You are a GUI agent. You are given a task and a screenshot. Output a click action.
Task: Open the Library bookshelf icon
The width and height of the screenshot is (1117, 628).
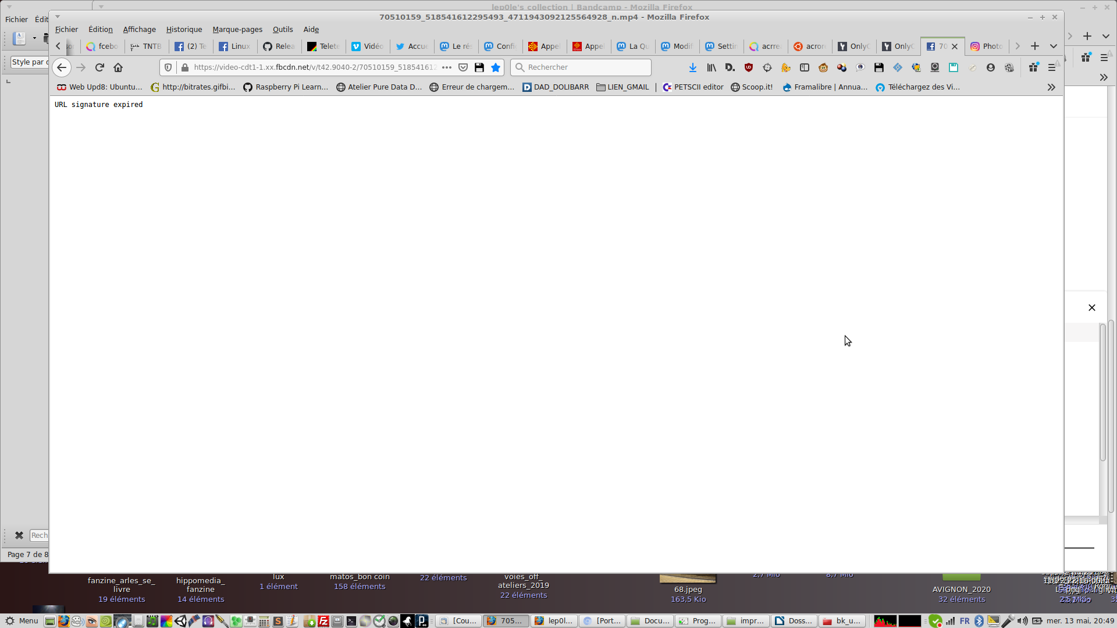tap(711, 67)
